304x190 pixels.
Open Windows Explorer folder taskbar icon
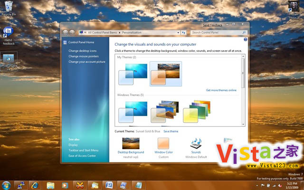[x=50, y=186]
